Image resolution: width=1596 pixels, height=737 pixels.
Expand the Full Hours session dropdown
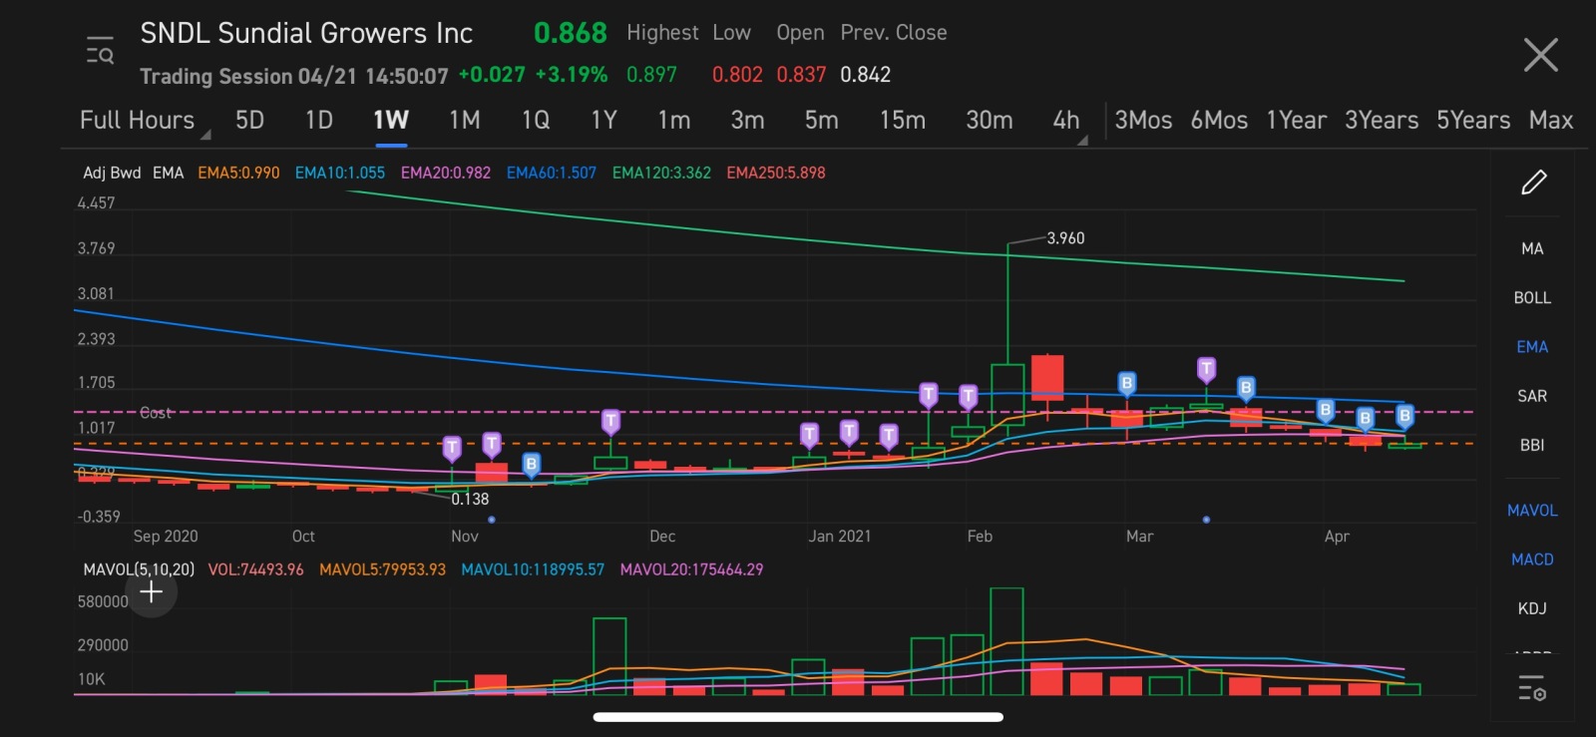pyautogui.click(x=145, y=121)
